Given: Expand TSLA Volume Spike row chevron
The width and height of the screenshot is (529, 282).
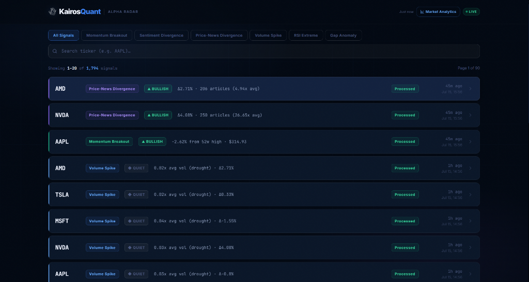Looking at the screenshot, I should point(470,194).
